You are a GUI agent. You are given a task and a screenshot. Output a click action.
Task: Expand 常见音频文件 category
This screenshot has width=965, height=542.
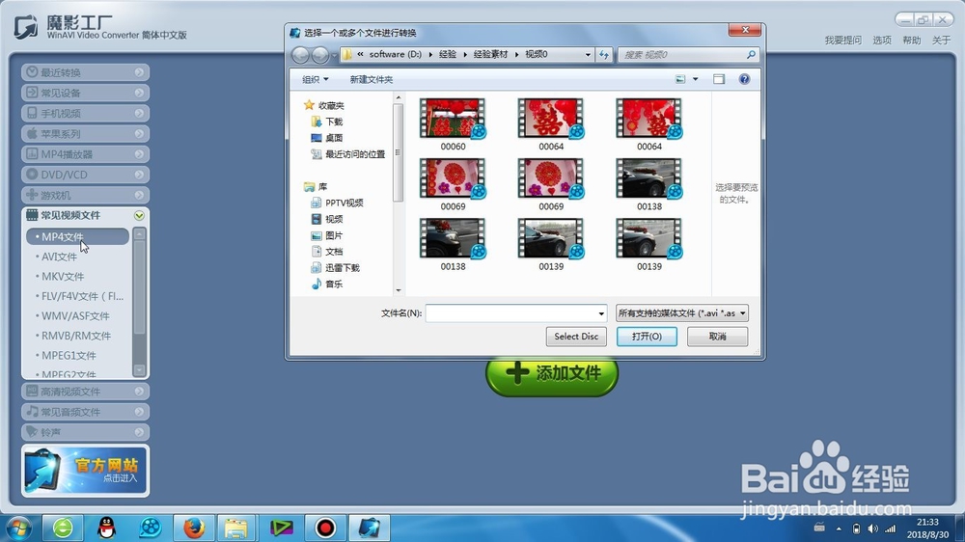pyautogui.click(x=86, y=412)
